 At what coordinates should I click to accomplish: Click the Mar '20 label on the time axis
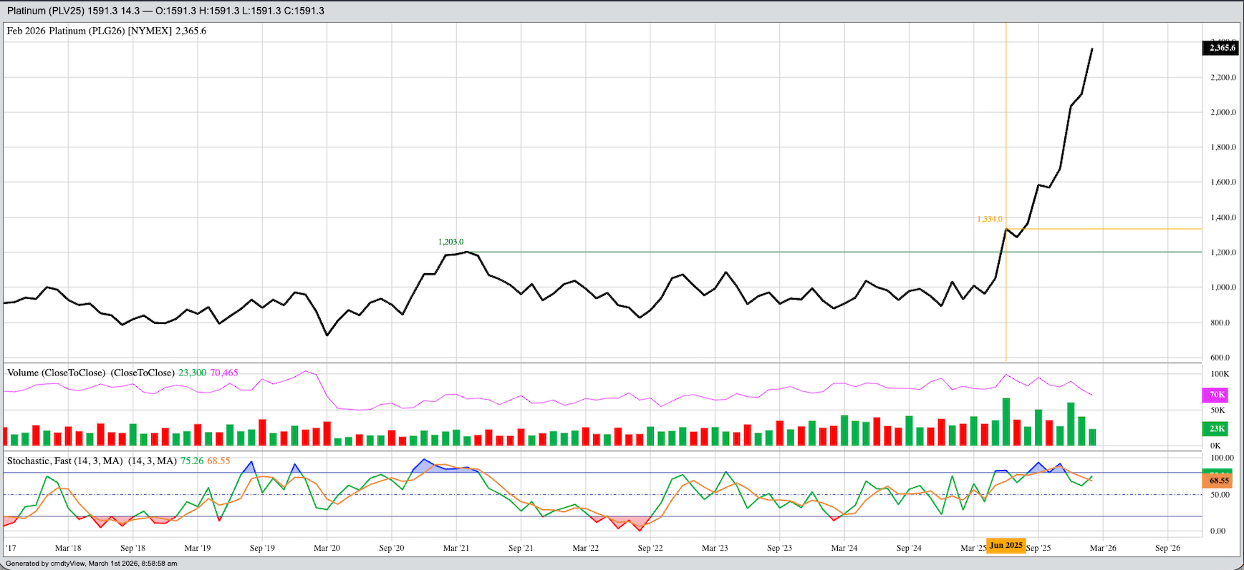[x=327, y=548]
